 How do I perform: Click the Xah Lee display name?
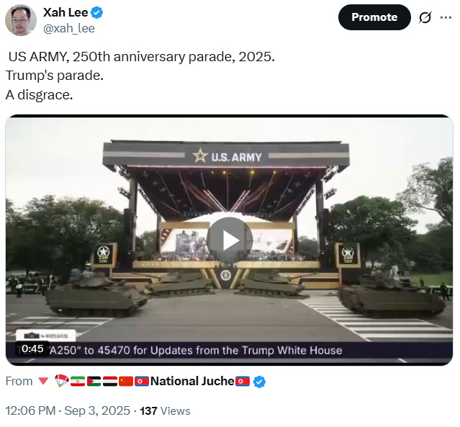pos(66,12)
